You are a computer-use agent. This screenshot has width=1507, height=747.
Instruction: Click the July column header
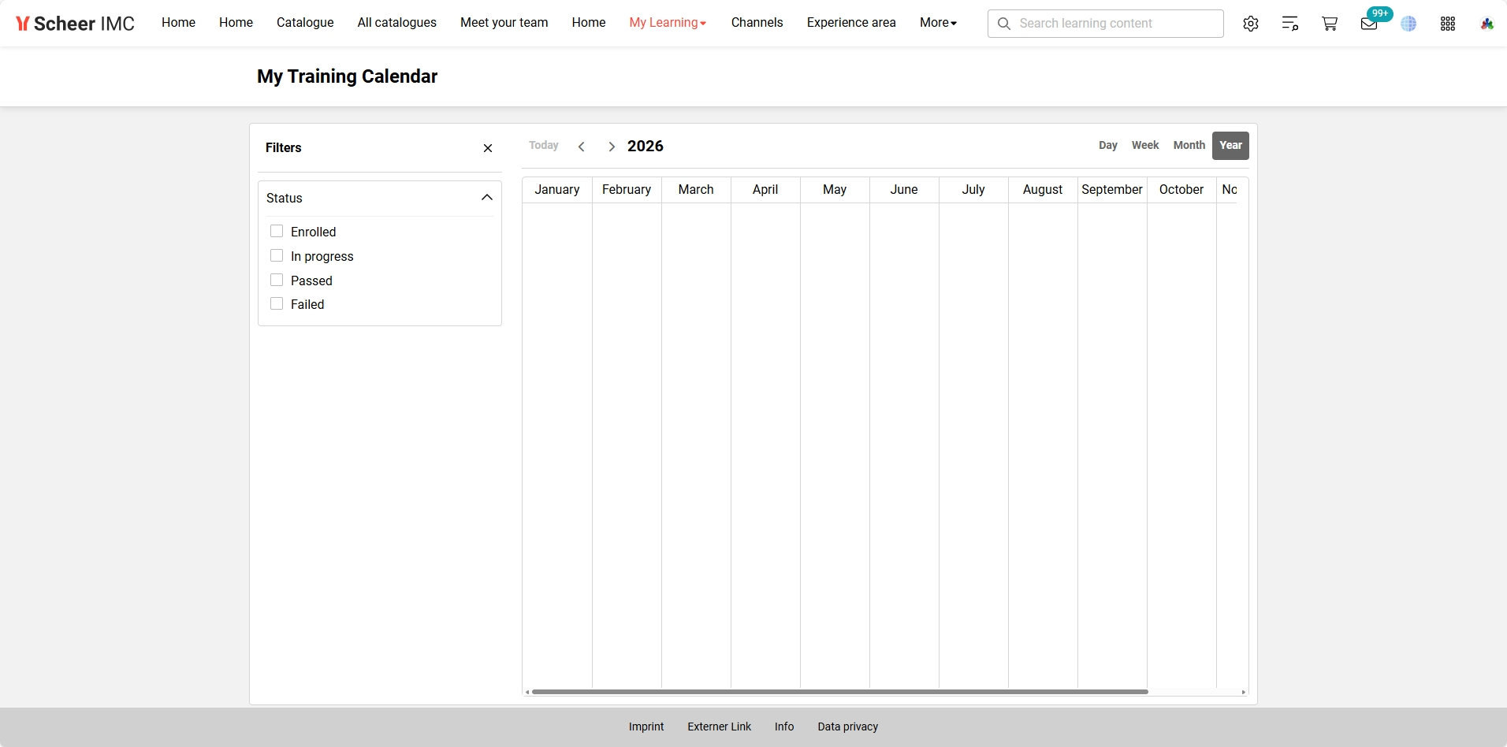[973, 190]
